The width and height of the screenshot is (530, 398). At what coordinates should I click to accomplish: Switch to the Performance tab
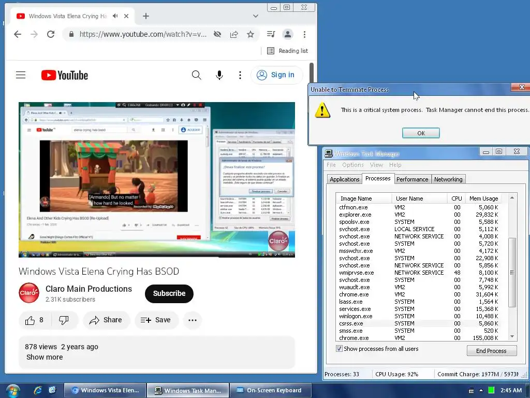(x=412, y=179)
